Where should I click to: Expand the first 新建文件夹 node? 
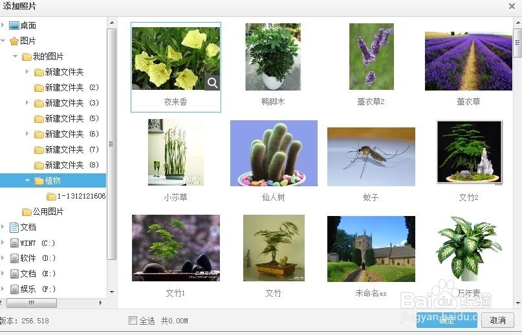(x=27, y=72)
